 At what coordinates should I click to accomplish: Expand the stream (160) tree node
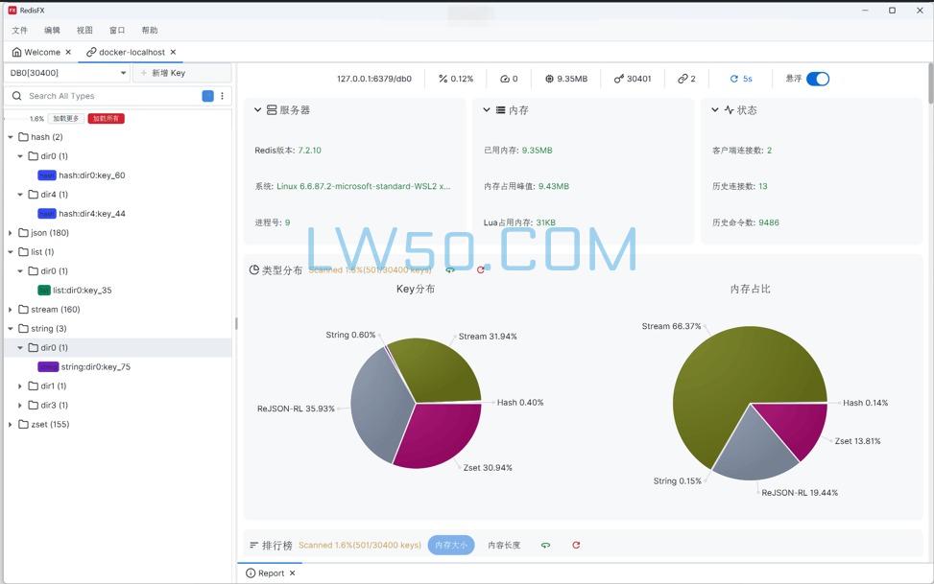(10, 309)
